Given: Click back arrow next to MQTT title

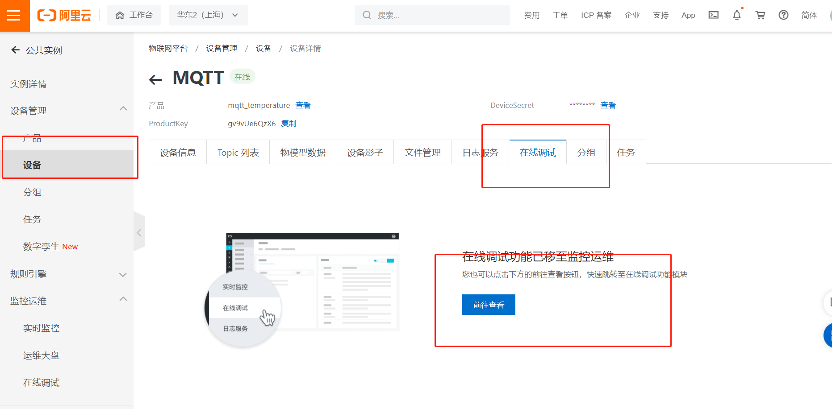Looking at the screenshot, I should [155, 80].
